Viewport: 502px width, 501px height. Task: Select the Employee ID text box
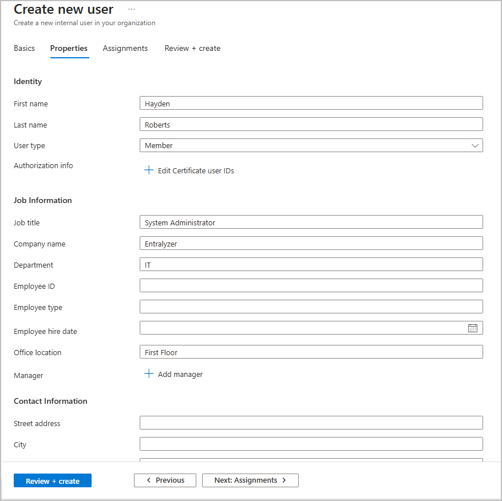point(311,286)
